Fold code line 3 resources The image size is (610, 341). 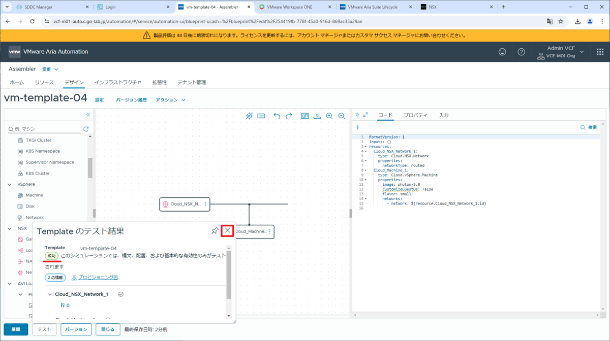pos(365,146)
